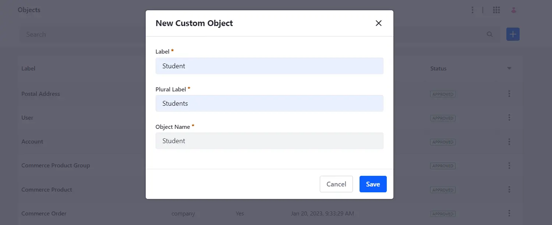Open the Commerce Product Group object
The width and height of the screenshot is (552, 225).
click(56, 165)
